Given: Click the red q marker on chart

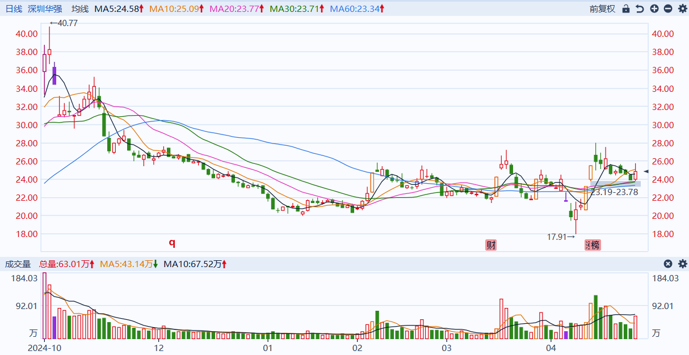Looking at the screenshot, I should tap(172, 243).
